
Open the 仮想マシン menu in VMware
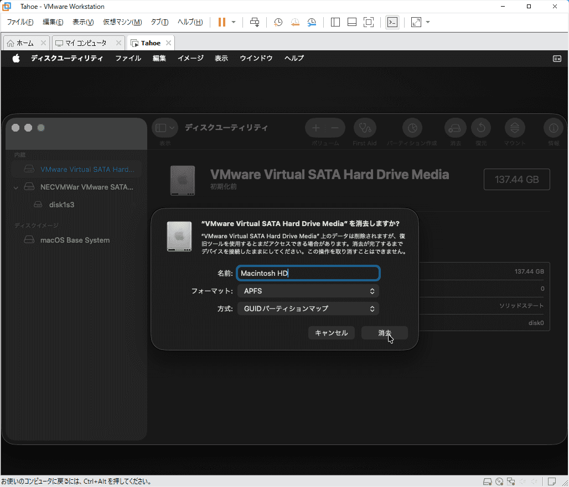pyautogui.click(x=122, y=22)
